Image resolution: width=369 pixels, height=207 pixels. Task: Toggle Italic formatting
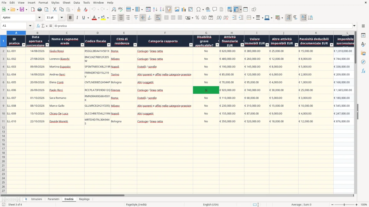[77, 18]
